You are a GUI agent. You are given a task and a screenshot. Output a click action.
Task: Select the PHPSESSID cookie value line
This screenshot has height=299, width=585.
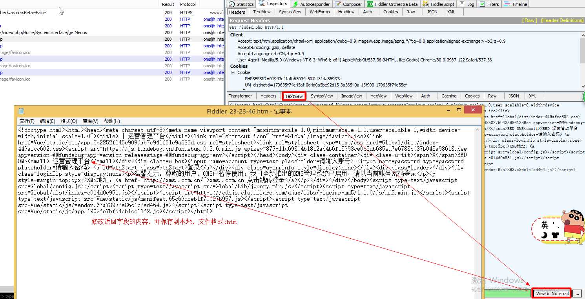coord(293,79)
